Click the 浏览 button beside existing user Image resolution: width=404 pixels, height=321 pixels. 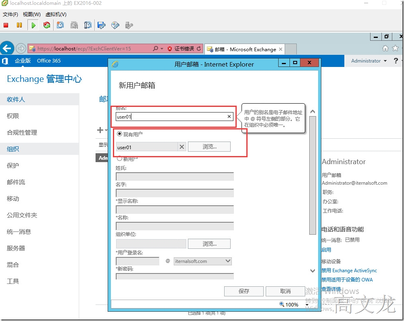(x=209, y=147)
